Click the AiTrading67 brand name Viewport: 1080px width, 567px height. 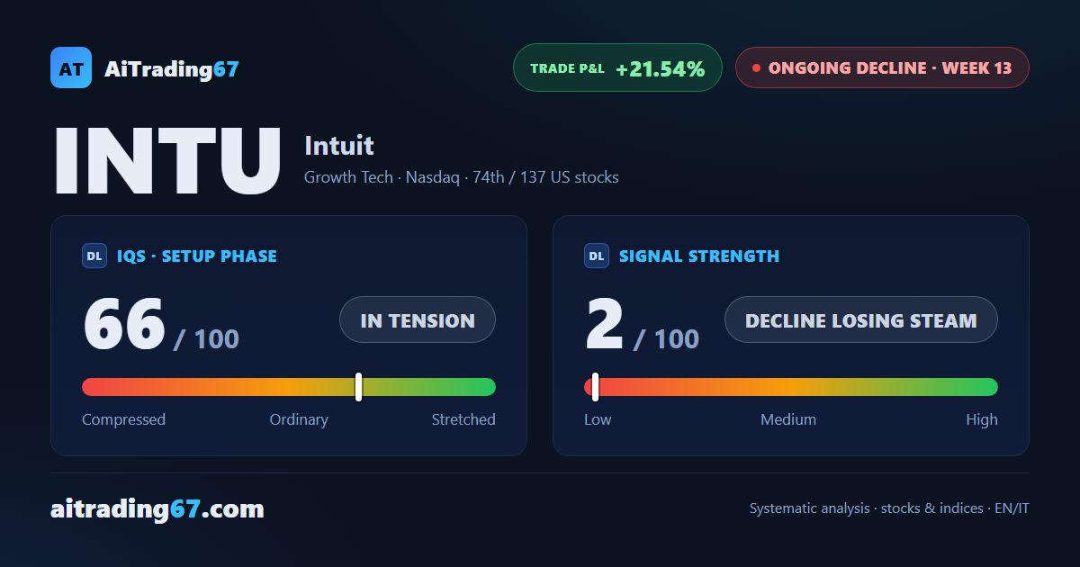pyautogui.click(x=172, y=68)
